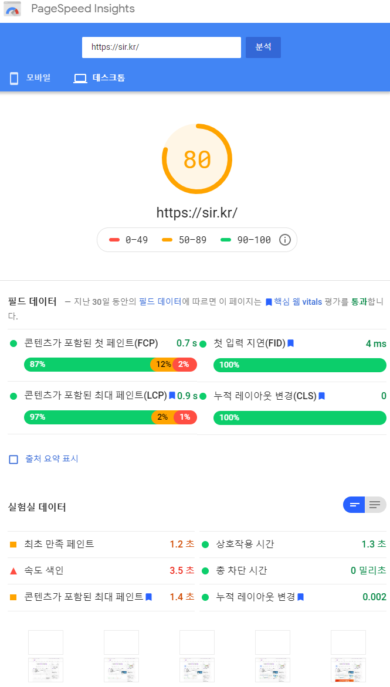
Task: Click the desktop monitor icon
Action: [x=80, y=79]
